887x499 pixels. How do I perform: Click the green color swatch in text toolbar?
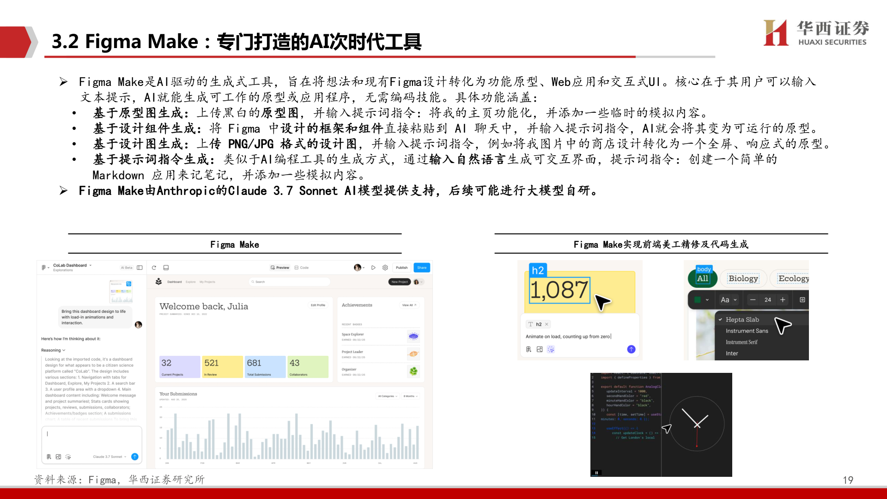(698, 300)
